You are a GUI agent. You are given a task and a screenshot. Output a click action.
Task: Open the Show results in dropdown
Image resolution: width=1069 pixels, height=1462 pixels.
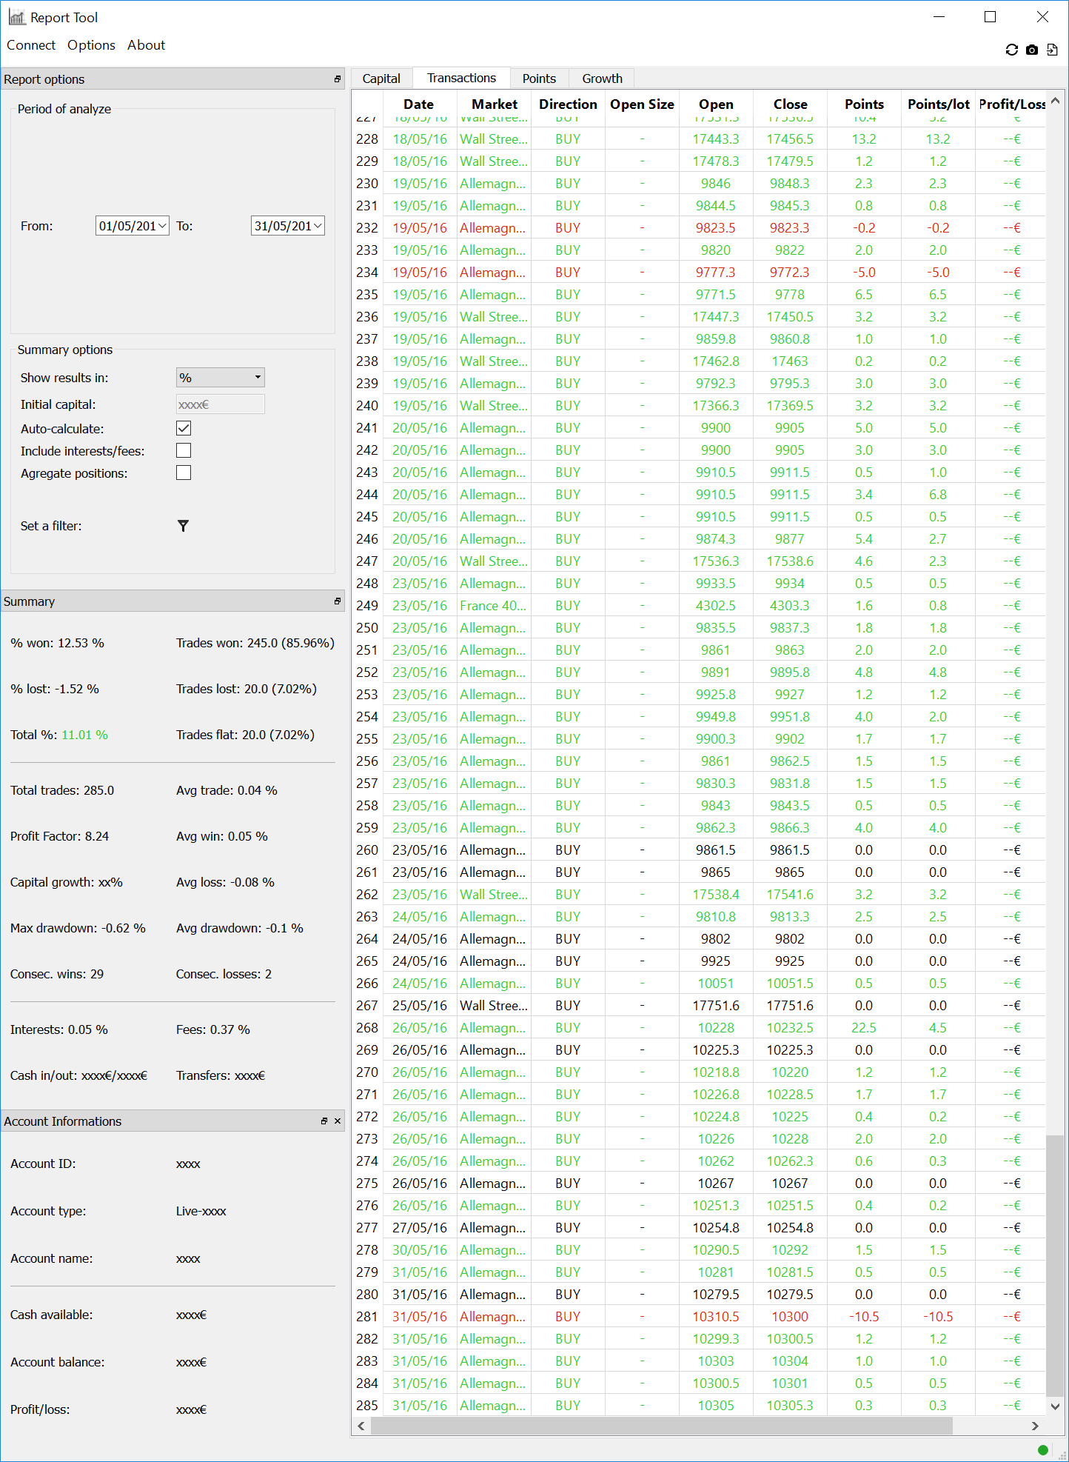[x=221, y=378]
